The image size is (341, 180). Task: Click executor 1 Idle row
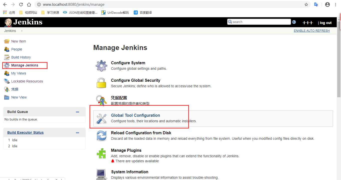pyautogui.click(x=44, y=140)
